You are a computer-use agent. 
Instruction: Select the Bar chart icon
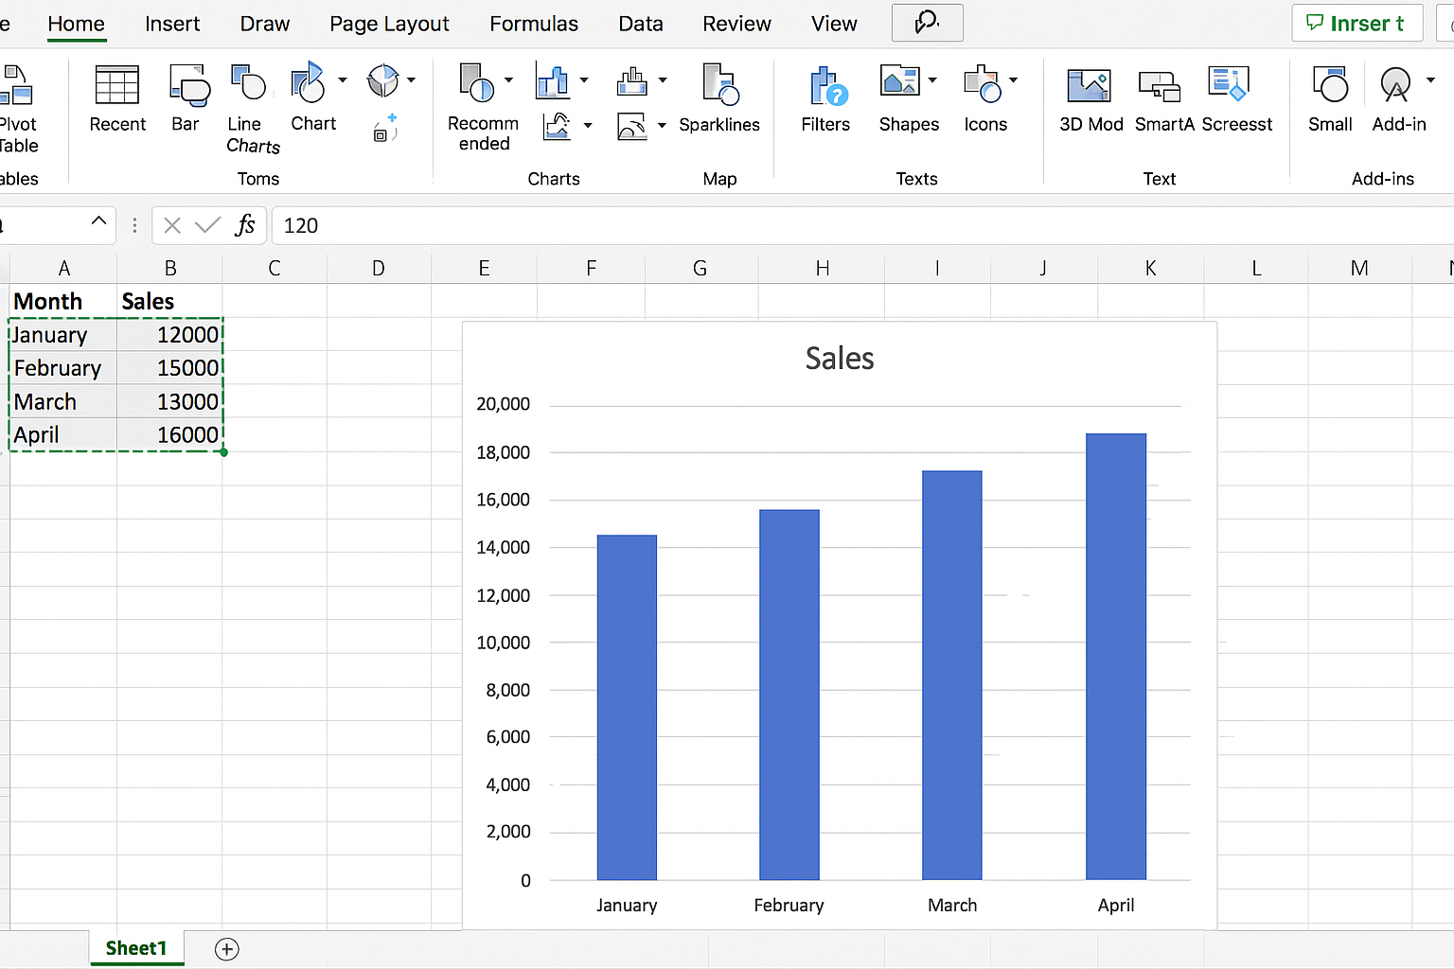[189, 85]
